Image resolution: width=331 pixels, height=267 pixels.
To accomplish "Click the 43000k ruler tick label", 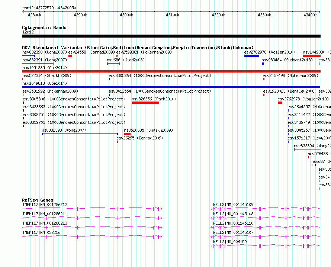I will tap(126, 15).
